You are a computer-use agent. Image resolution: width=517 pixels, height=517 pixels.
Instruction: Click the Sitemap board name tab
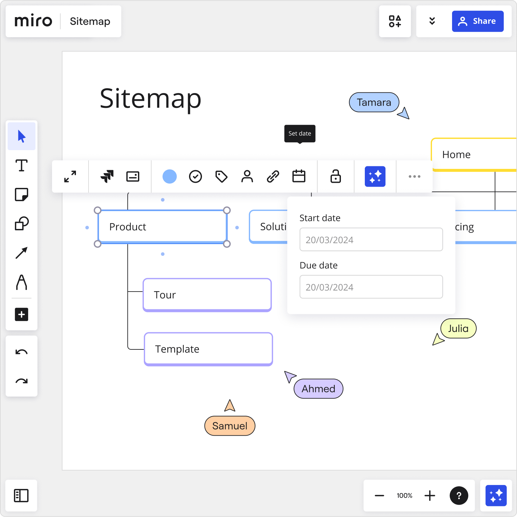(x=90, y=21)
